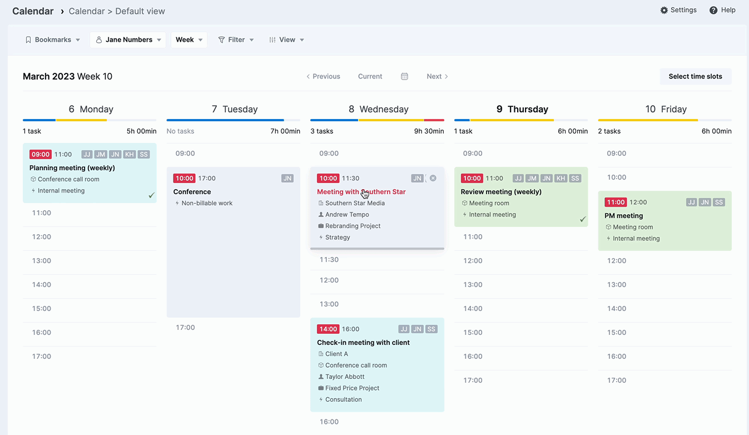
Task: Click 11:00 start time tag on Friday
Action: point(616,202)
